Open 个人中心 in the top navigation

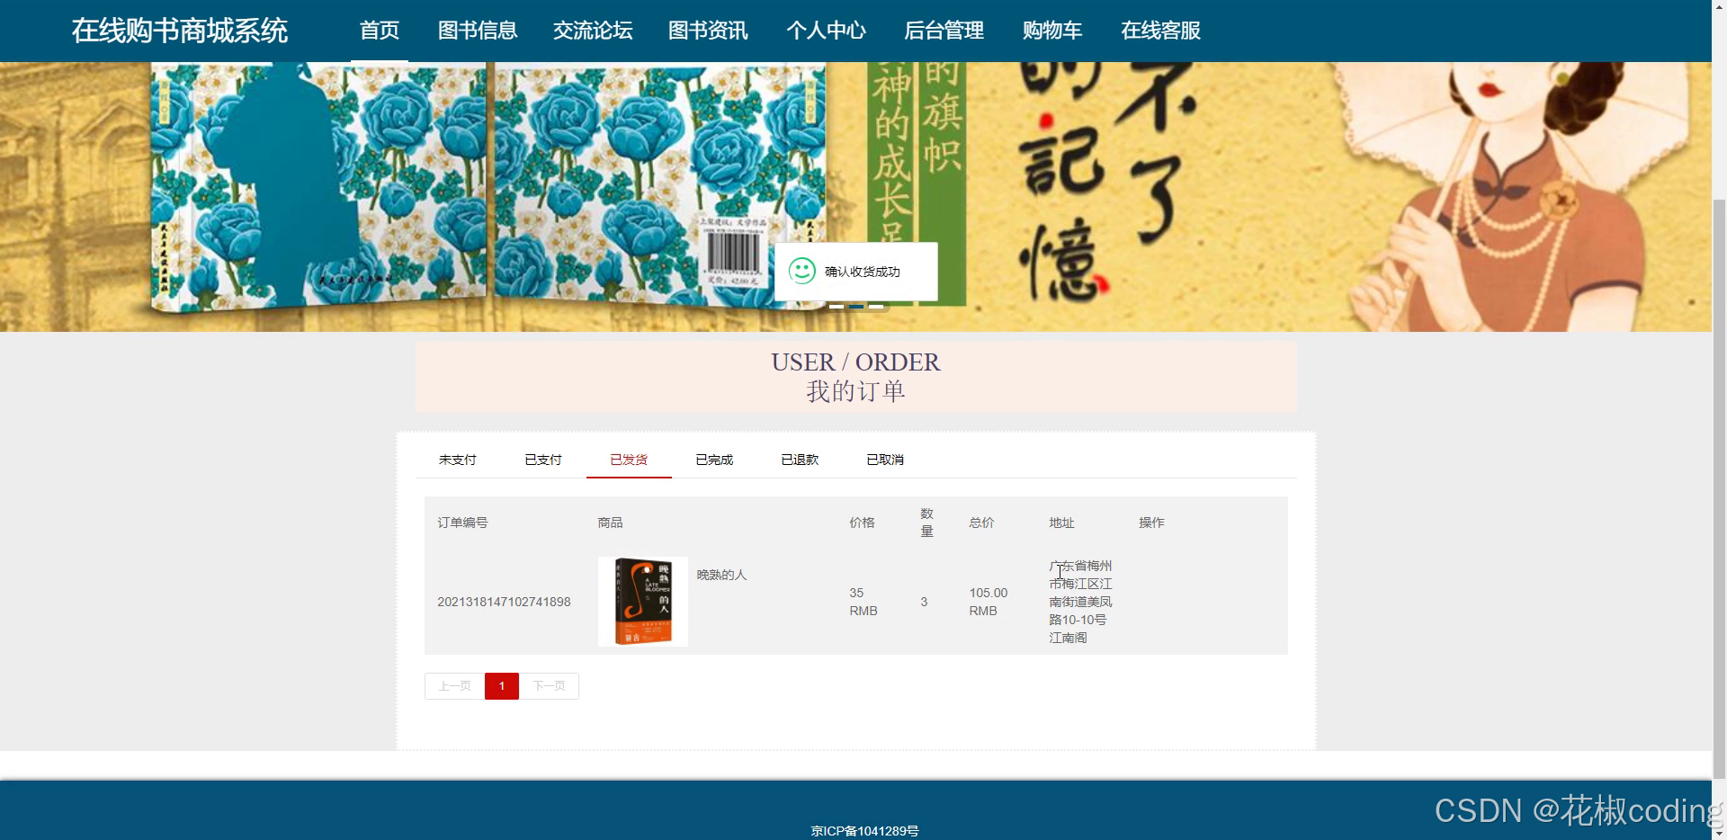click(826, 31)
